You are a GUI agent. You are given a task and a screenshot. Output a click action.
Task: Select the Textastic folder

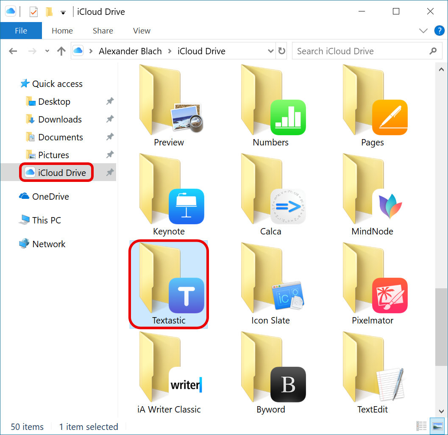tap(169, 284)
